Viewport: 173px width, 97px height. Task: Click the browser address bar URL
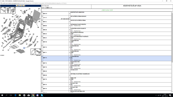[x=34, y=3]
